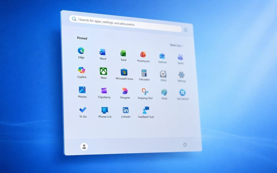Viewport: 277px width, 173px height.
Task: Open the Outlook app icon
Action: [x=162, y=56]
